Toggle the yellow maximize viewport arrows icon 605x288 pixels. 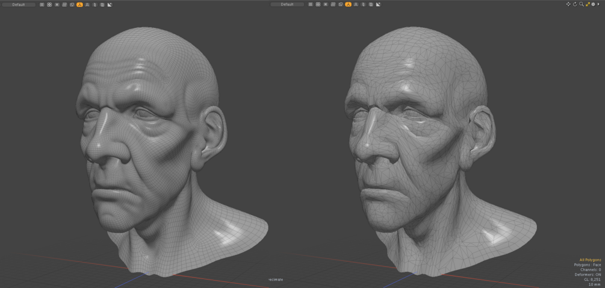588,4
